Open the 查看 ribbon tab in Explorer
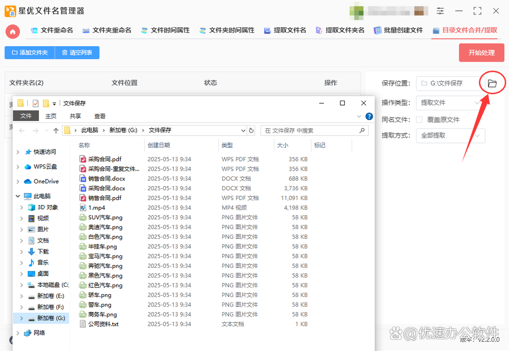Screen dimensions: 509x351 (x=100, y=116)
